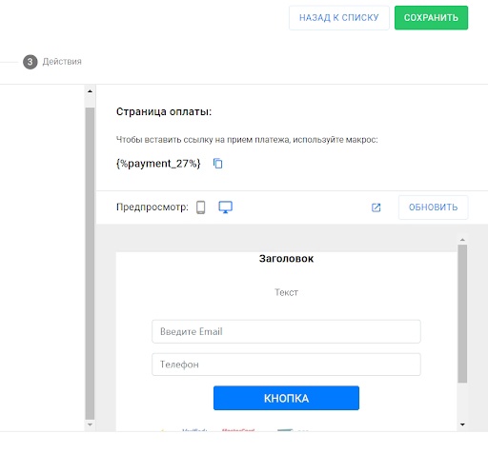Click the Предпросмотр label
Viewport: 488px width, 454px height.
coord(152,207)
